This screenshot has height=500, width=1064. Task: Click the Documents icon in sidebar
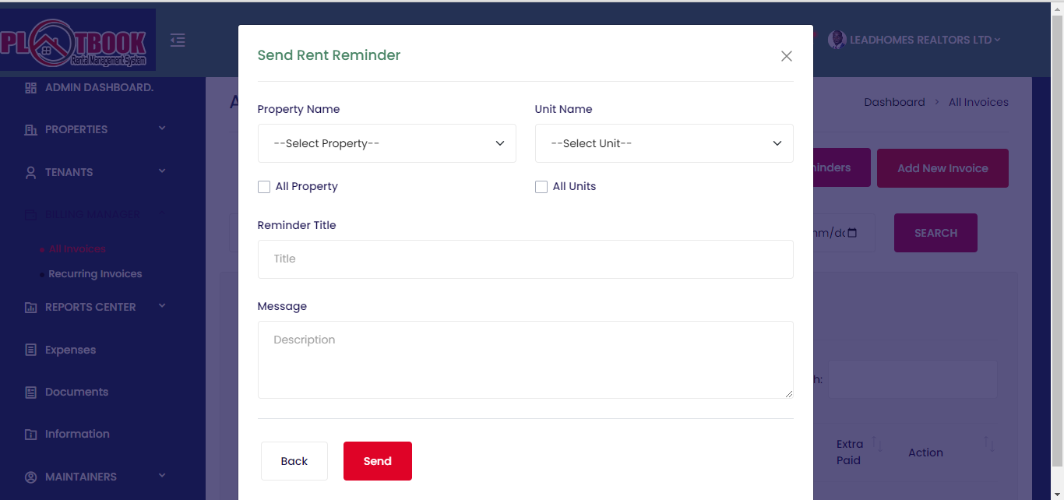(x=31, y=393)
